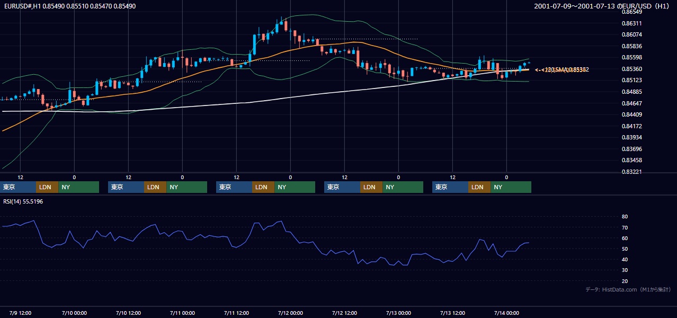This screenshot has width=677, height=318.
Task: Click the first 東京 session block
Action: click(x=18, y=187)
